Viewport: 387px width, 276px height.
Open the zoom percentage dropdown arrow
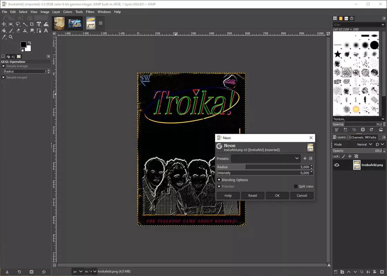point(95,271)
